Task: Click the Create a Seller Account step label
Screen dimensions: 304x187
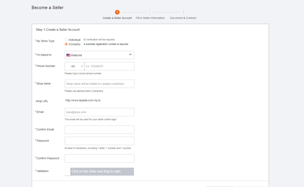Action: [117, 18]
